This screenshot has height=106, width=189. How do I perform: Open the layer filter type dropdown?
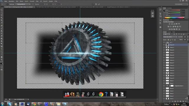(x=167, y=34)
